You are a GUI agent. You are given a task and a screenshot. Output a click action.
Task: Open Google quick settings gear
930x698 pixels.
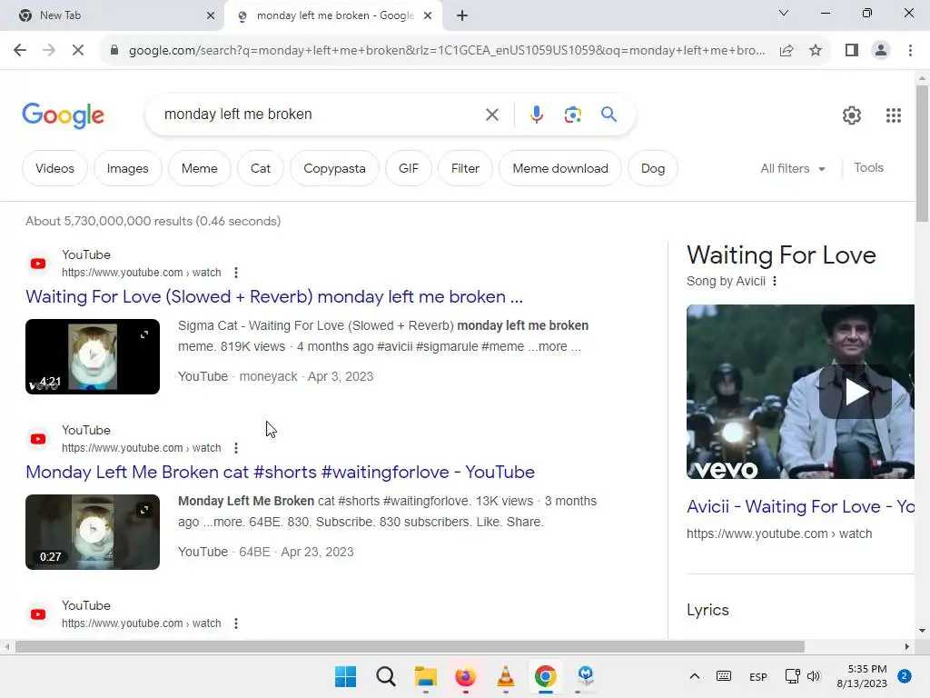[x=852, y=115]
